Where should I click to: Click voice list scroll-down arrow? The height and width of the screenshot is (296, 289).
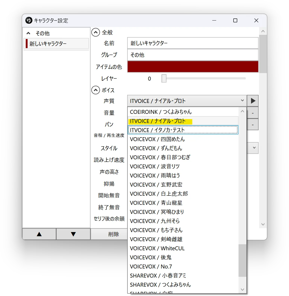tap(242, 290)
